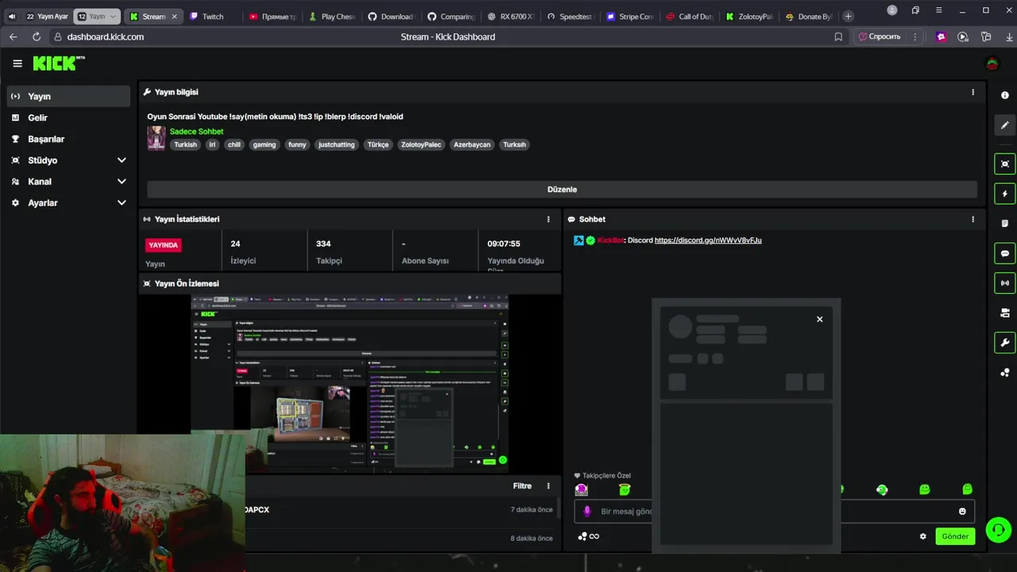Open the Yayın sidebar item
Screen dimensions: 1017x572
(x=68, y=96)
